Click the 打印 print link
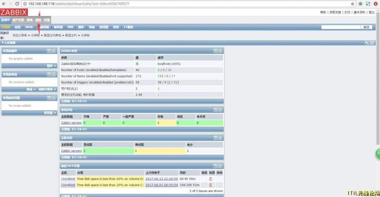 tap(347, 12)
